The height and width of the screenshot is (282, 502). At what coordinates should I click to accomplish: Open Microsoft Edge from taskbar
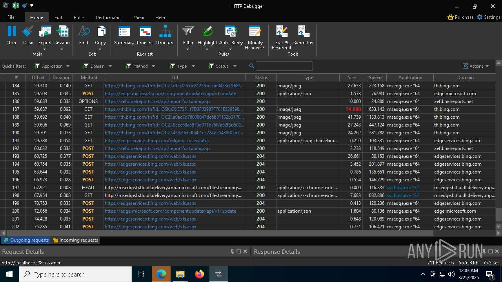(161, 274)
